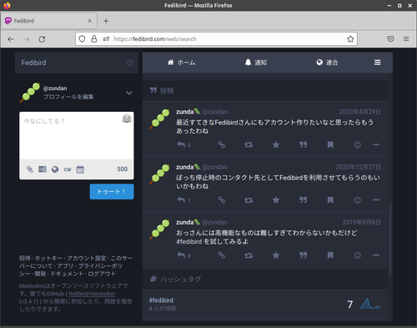Focus the 今なにしてる? compose text area
This screenshot has width=417, height=328.
pyautogui.click(x=77, y=136)
